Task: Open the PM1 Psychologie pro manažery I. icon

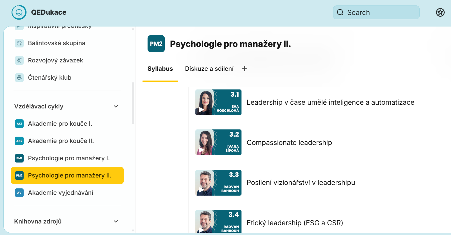Action: coord(19,158)
